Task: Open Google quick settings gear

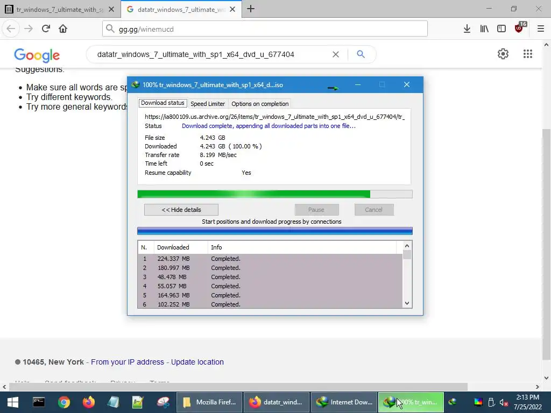Action: 503,54
